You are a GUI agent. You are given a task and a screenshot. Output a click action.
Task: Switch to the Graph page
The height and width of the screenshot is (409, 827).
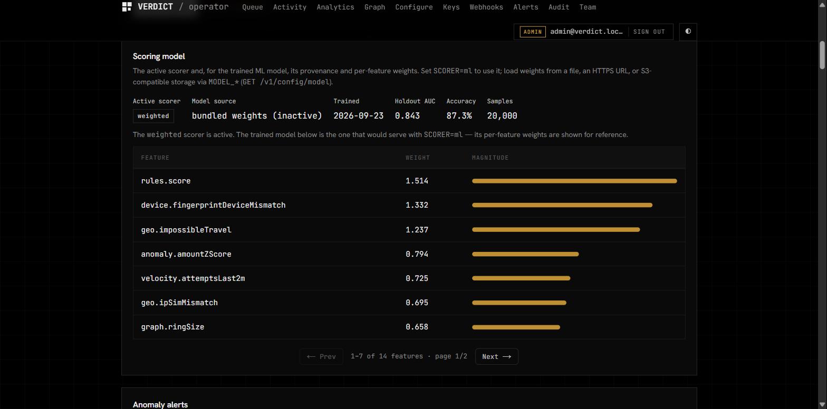[x=374, y=7]
